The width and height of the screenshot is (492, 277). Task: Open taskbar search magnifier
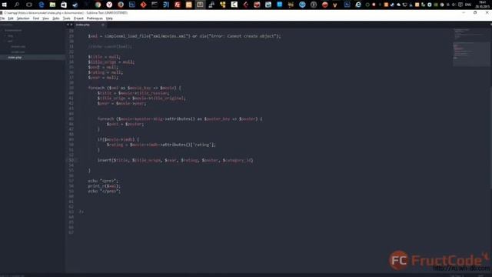coord(17,5)
